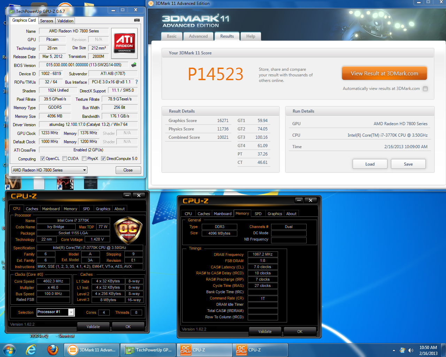
Task: Enable automatically view results at 3DMark.com
Action: [x=425, y=89]
